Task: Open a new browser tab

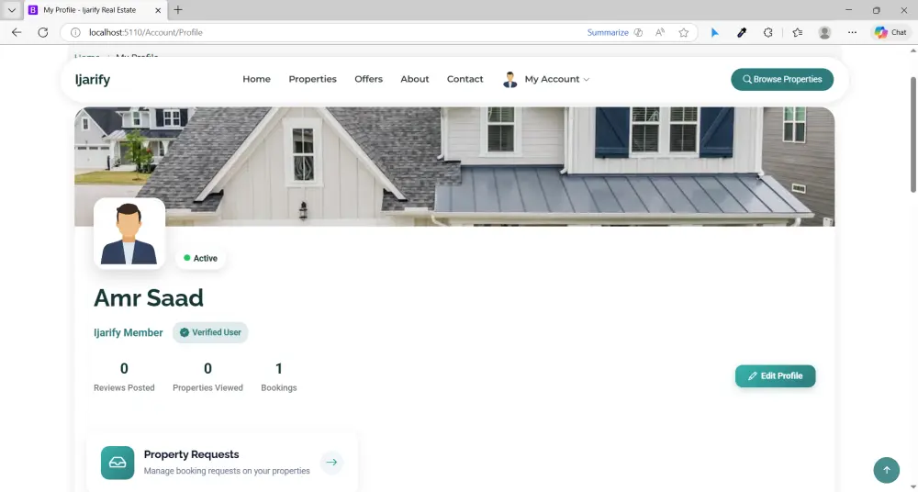Action: pos(178,10)
